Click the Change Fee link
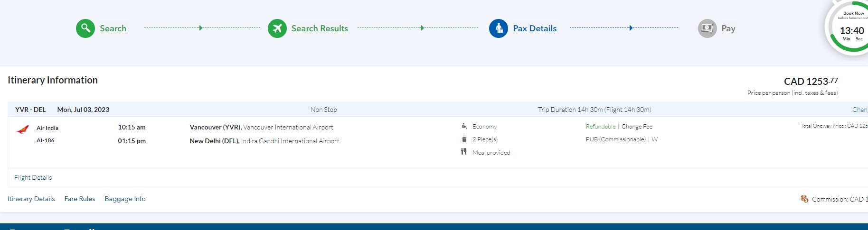This screenshot has width=868, height=230. 637,127
